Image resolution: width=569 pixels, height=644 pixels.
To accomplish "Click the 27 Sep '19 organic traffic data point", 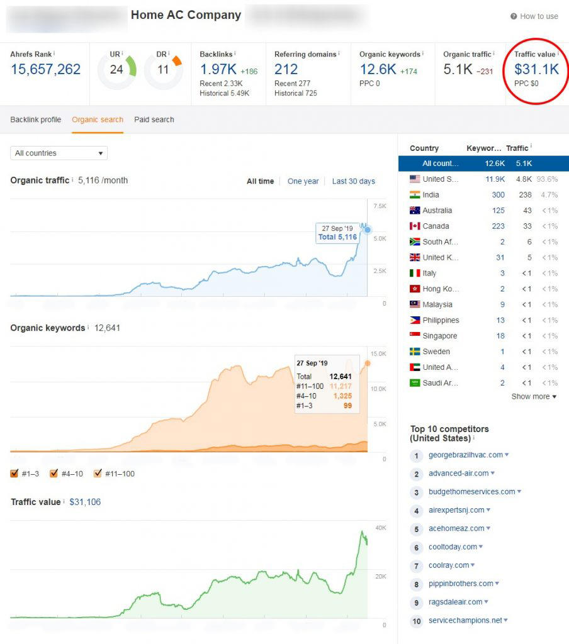I will click(x=368, y=230).
